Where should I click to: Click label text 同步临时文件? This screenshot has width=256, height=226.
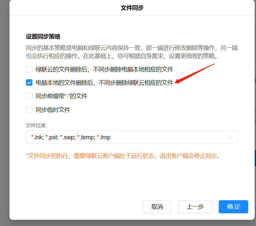(x=53, y=110)
